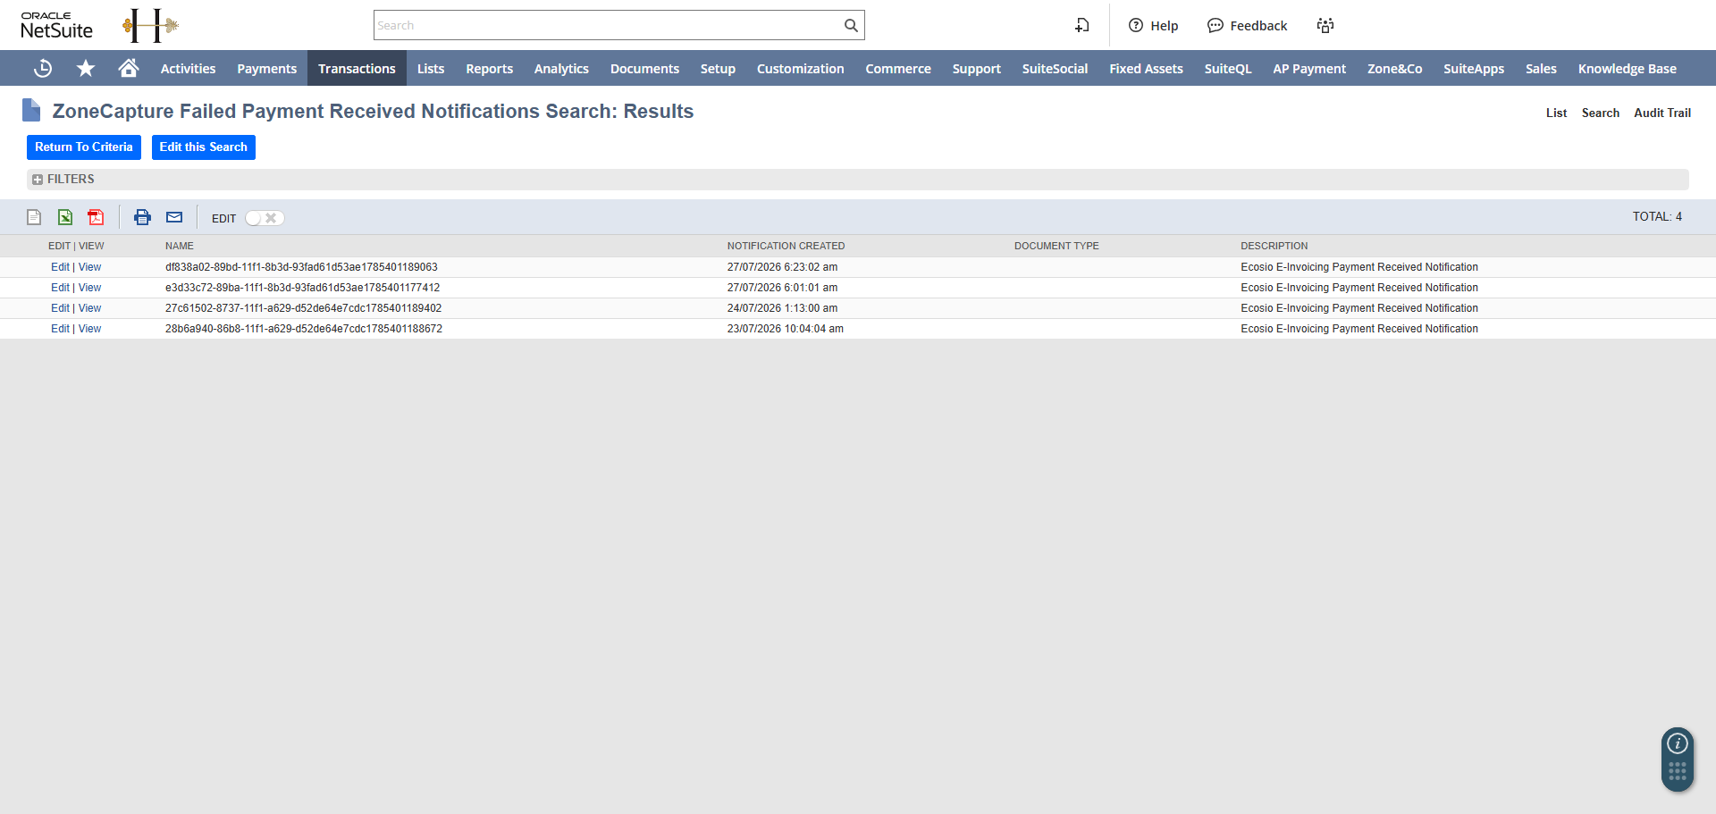Focus the global Search input field
Viewport: 1716px width, 814px height.
coord(608,25)
